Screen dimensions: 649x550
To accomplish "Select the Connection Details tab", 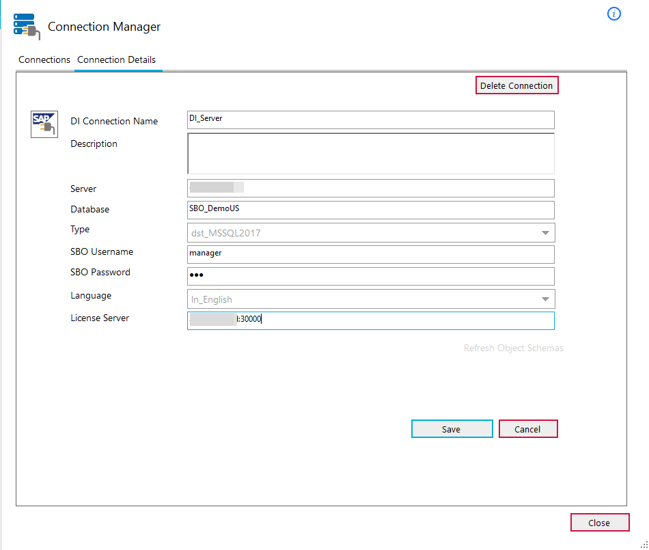I will (117, 59).
